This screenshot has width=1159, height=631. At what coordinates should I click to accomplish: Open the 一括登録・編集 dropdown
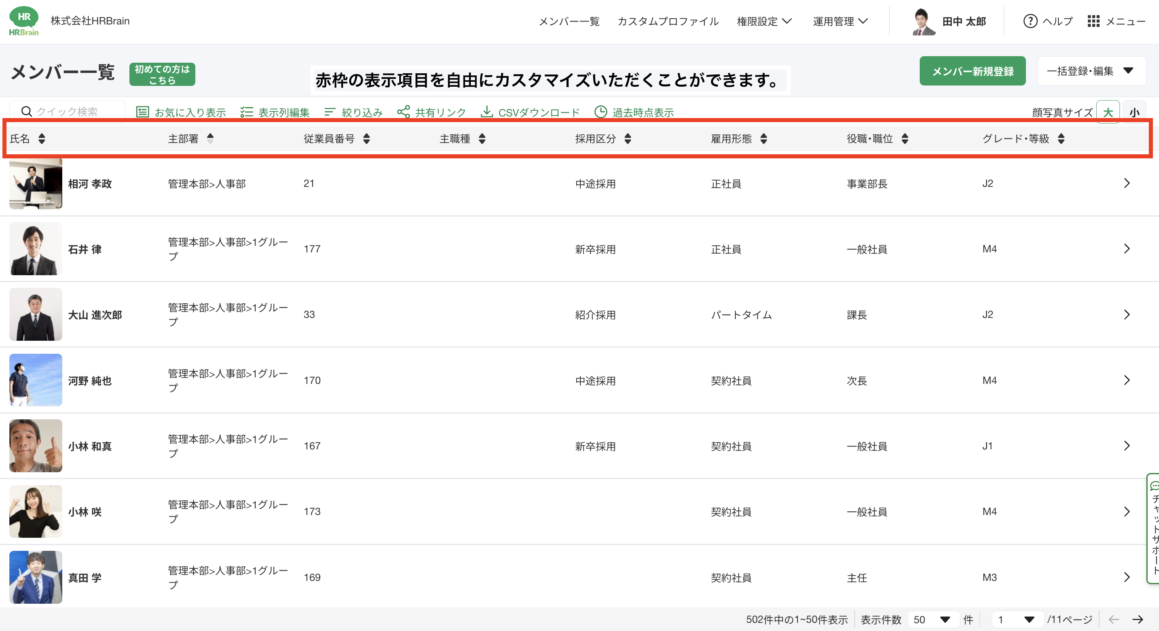[x=1091, y=71]
